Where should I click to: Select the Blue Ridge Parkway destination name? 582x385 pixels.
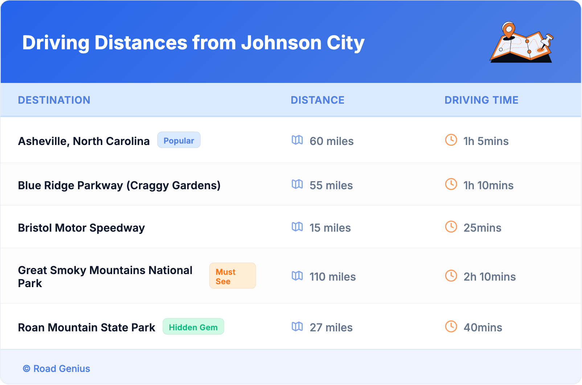119,185
